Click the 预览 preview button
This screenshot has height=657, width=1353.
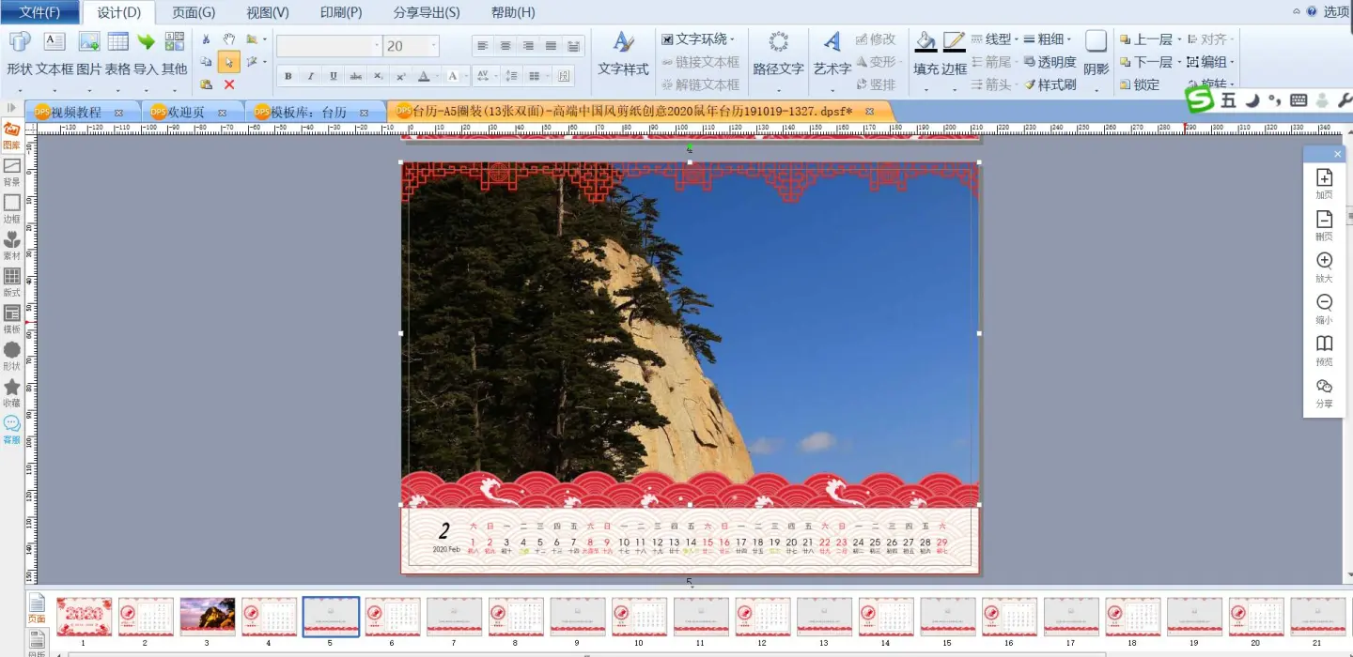pos(1324,350)
